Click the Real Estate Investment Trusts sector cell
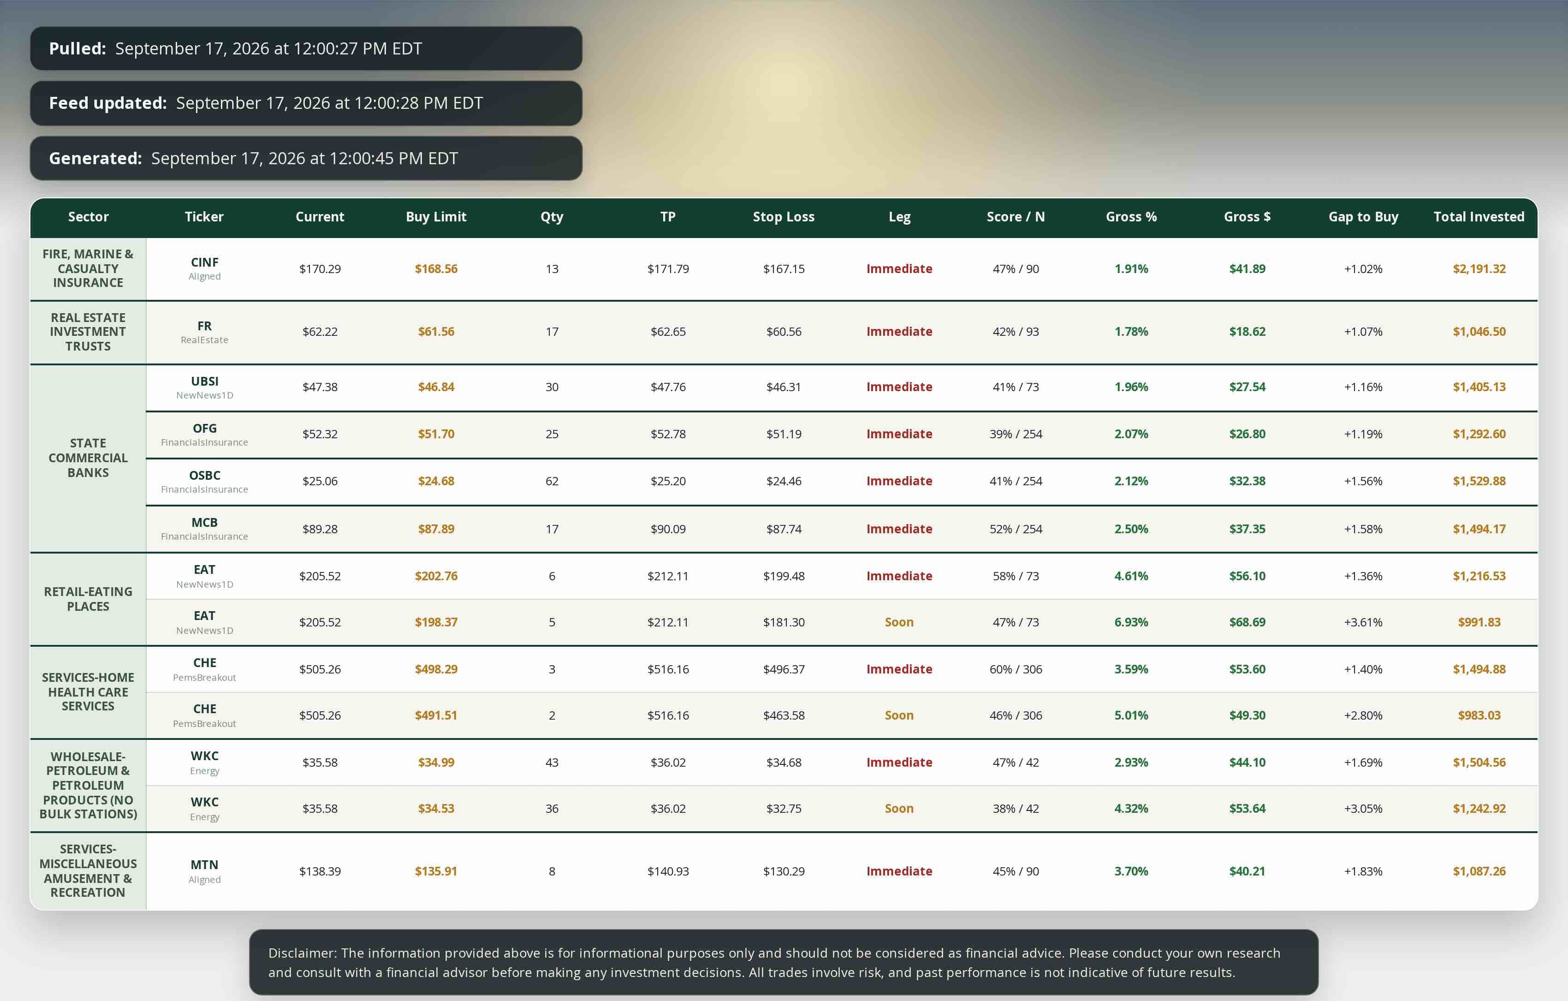The height and width of the screenshot is (1001, 1568). point(88,332)
